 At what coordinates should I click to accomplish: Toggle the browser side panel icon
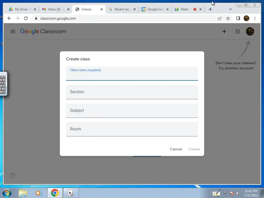[238, 18]
